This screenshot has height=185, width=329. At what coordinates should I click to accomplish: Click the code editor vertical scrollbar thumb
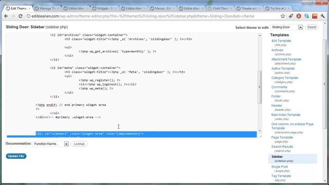[x=260, y=87]
